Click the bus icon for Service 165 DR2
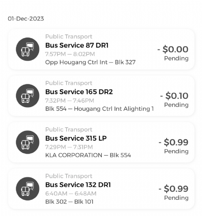202x216 pixels. click(27, 96)
